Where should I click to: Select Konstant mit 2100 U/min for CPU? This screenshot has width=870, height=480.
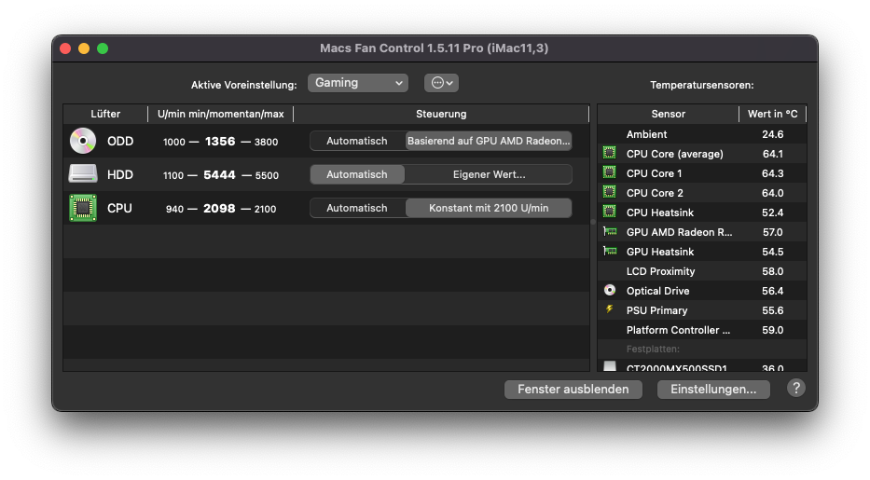[x=489, y=208]
